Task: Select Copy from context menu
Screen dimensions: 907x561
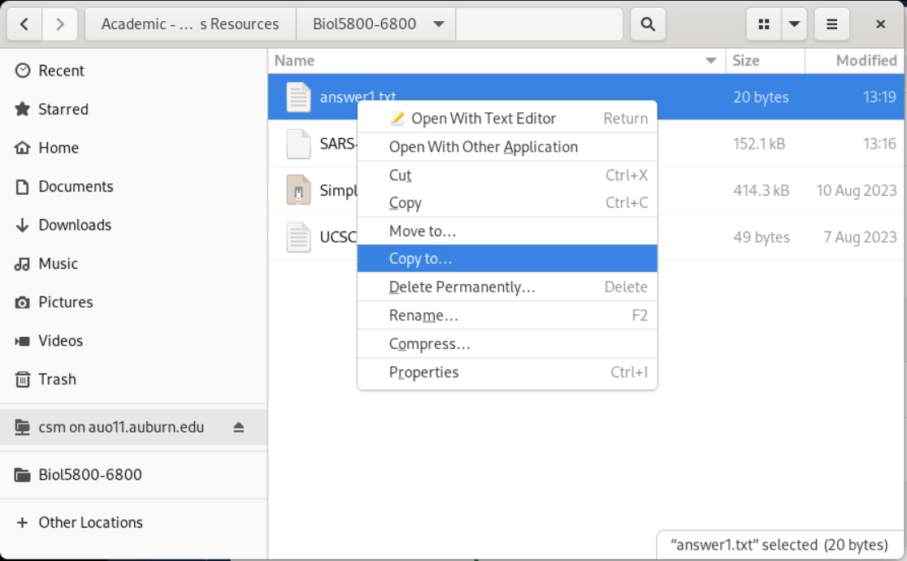Action: 507,203
